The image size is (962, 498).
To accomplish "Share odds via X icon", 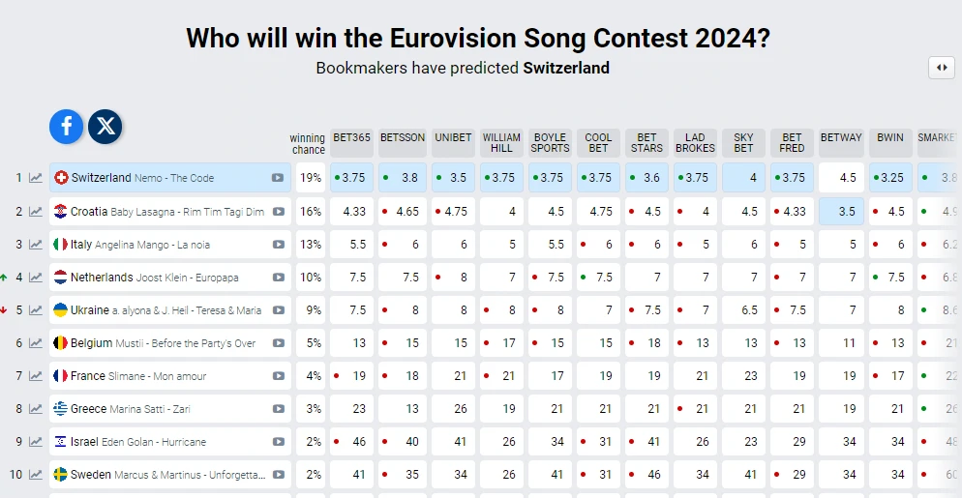I will point(105,127).
